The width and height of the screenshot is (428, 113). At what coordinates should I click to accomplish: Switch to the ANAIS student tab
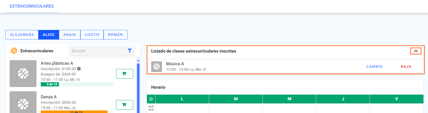click(70, 35)
